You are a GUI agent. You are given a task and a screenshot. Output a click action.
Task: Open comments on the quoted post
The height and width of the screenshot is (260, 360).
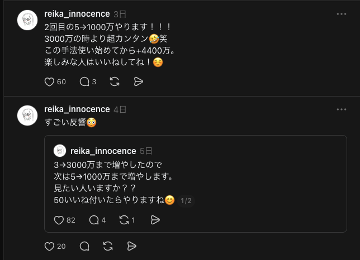pyautogui.click(x=94, y=220)
